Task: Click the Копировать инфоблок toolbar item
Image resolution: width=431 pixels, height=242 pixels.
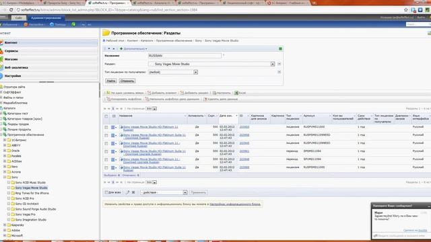Action: (124, 99)
